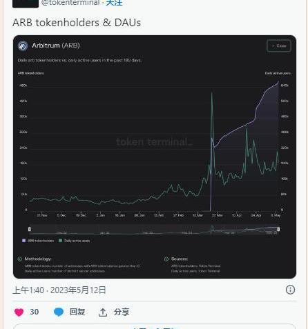Image resolution: width=308 pixels, height=329 pixels.
Task: Click the Sources info icon
Action: 166,259
